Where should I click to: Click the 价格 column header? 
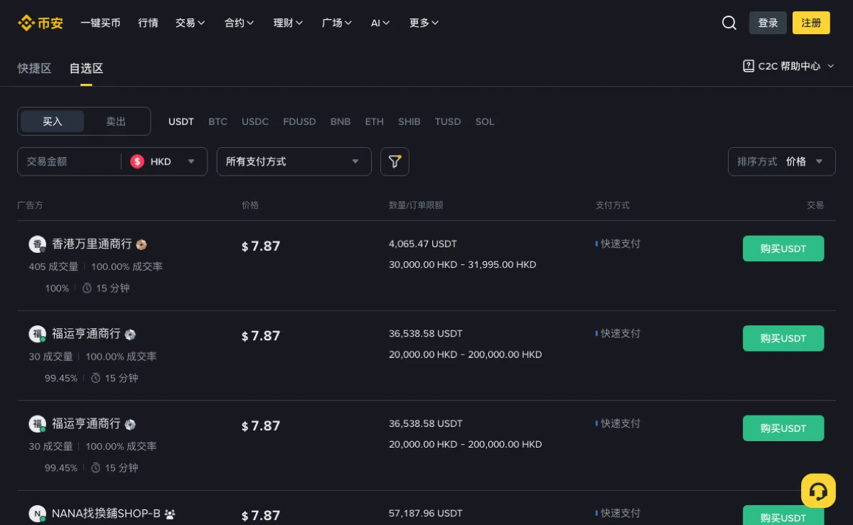click(250, 205)
